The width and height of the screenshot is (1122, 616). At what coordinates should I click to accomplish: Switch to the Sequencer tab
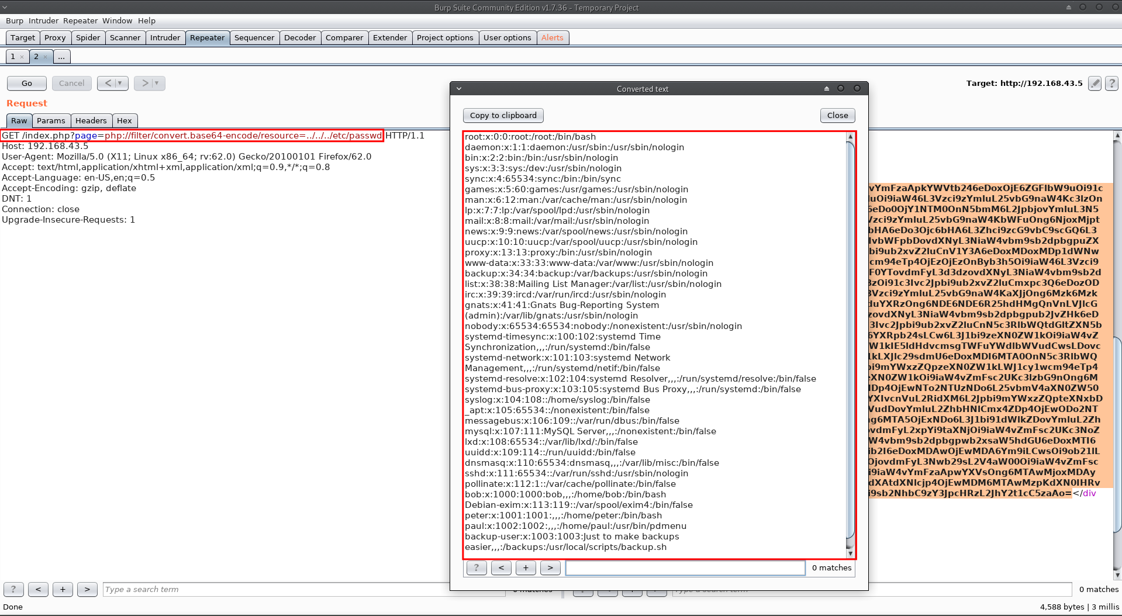254,37
